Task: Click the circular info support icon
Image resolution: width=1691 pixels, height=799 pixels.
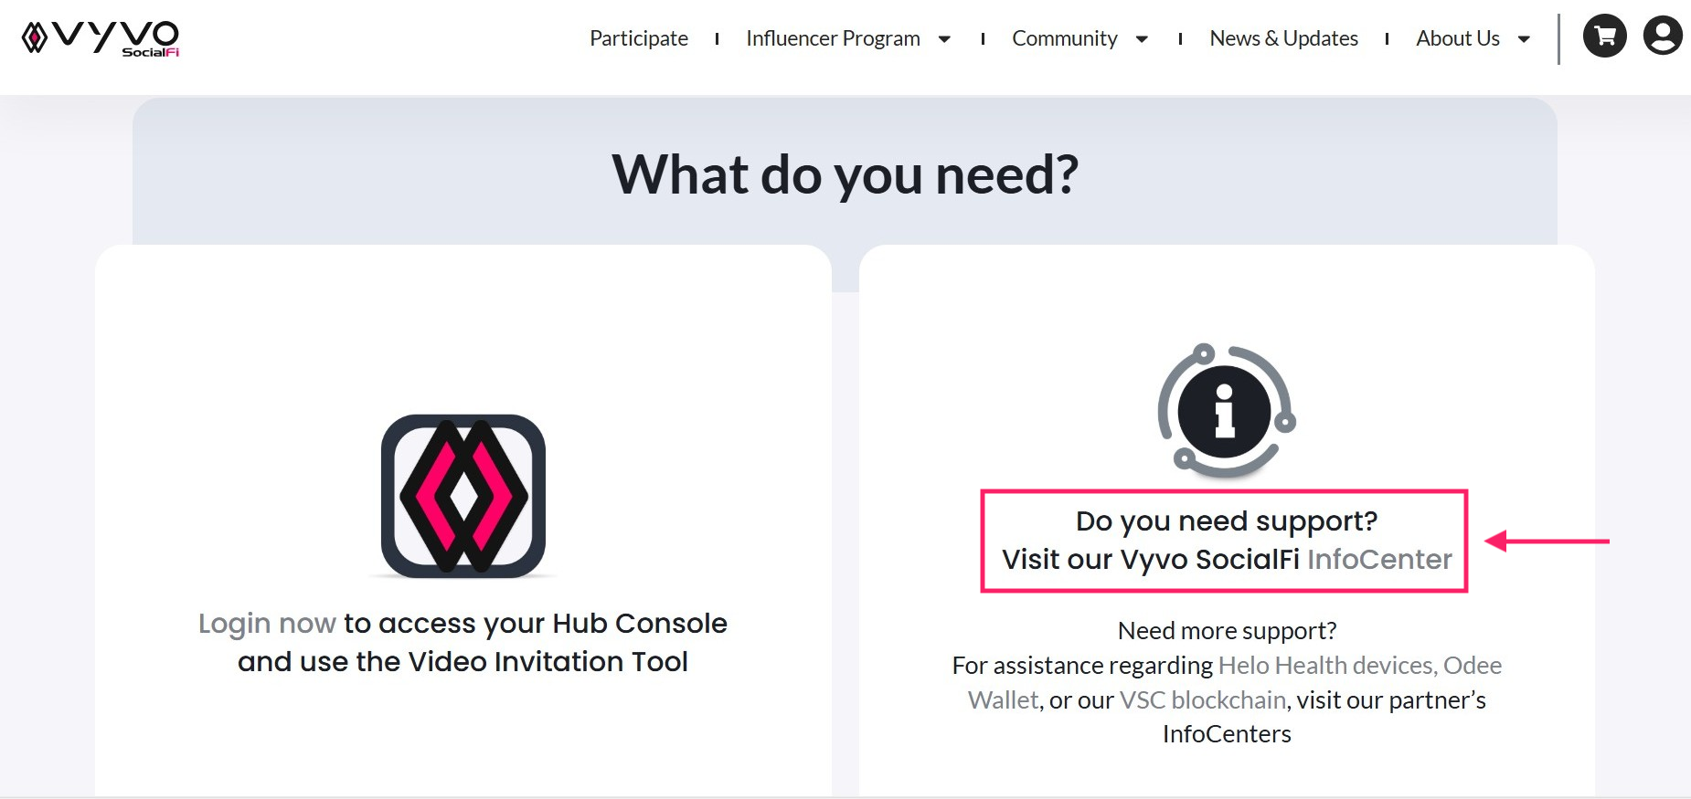Action: pyautogui.click(x=1226, y=411)
